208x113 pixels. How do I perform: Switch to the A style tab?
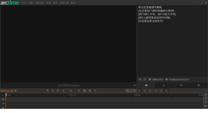[164, 85]
